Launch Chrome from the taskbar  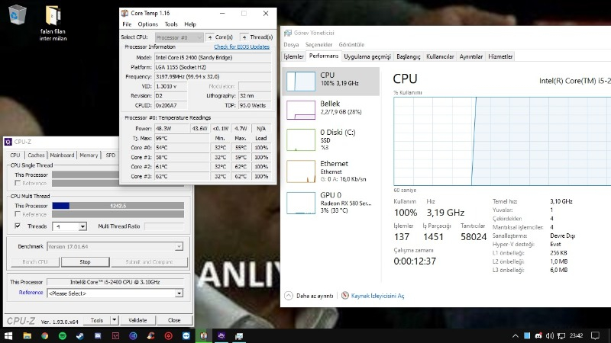click(45, 335)
